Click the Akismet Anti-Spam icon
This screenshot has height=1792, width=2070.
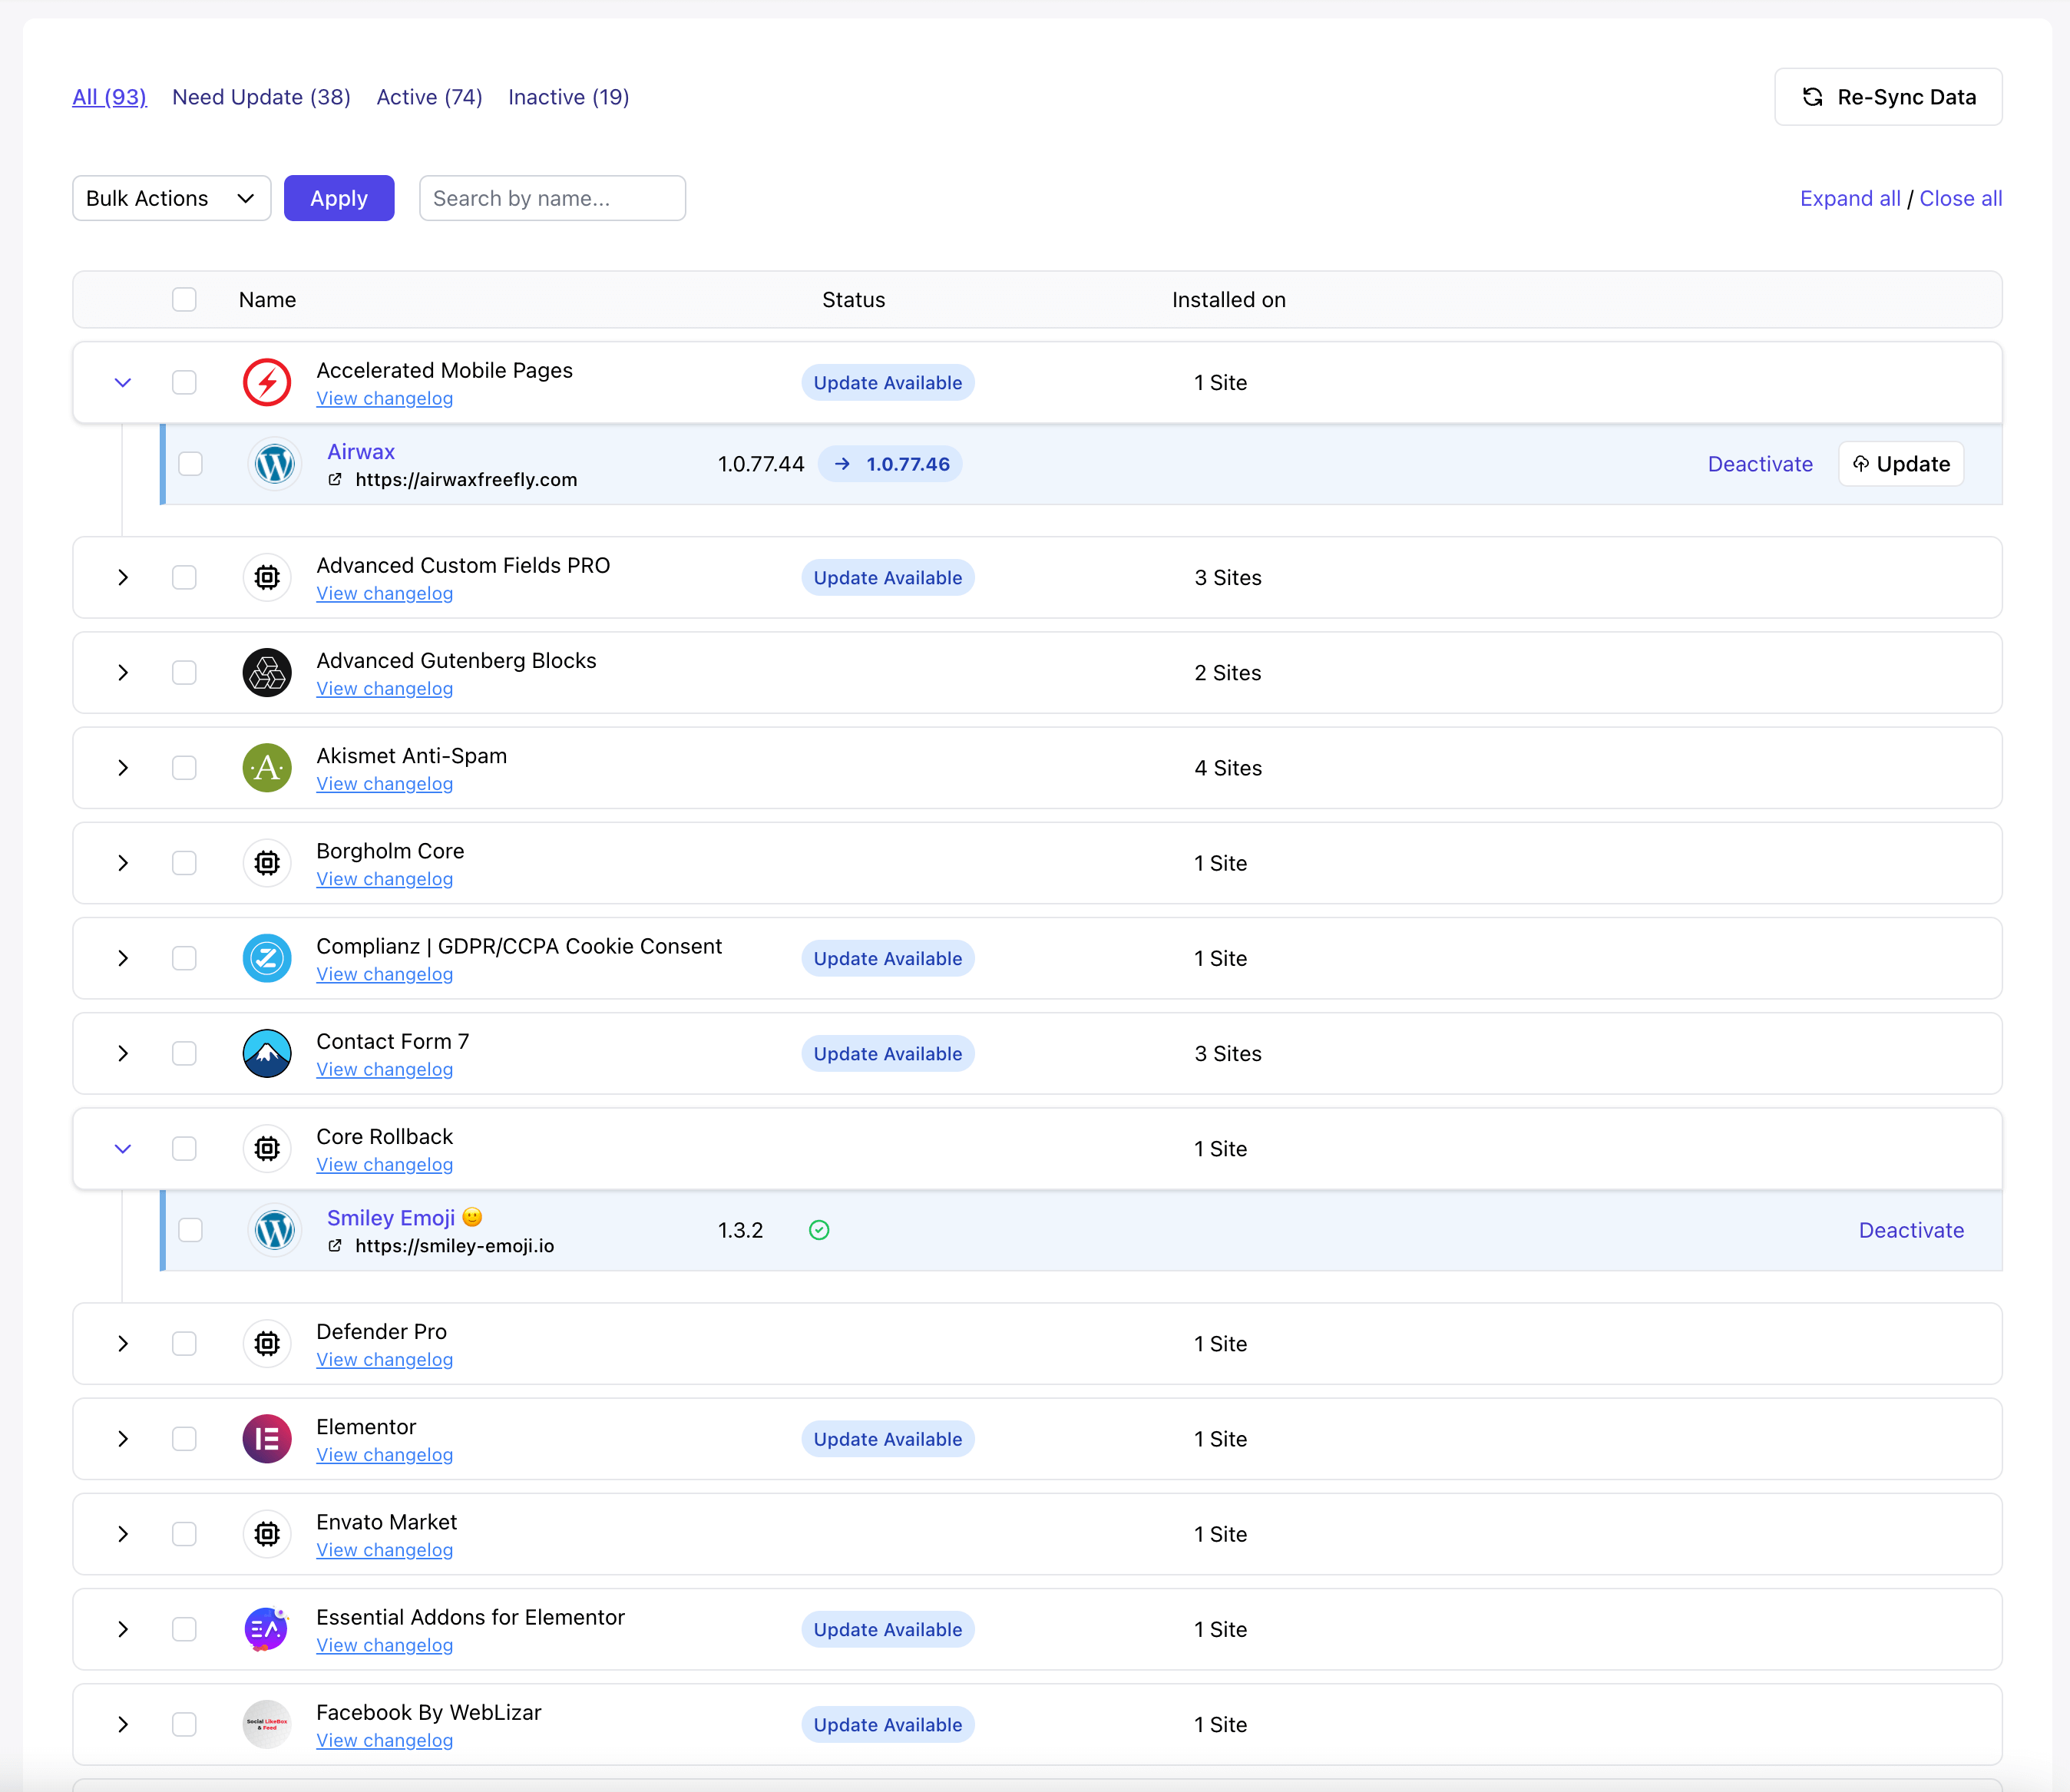(x=266, y=767)
